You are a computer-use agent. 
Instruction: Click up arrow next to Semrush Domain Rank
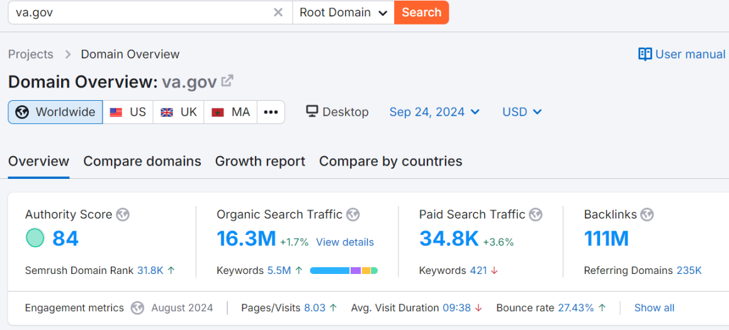[x=171, y=270]
